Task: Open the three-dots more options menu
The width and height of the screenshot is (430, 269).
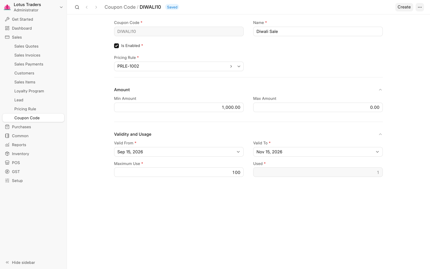Action: point(420,7)
